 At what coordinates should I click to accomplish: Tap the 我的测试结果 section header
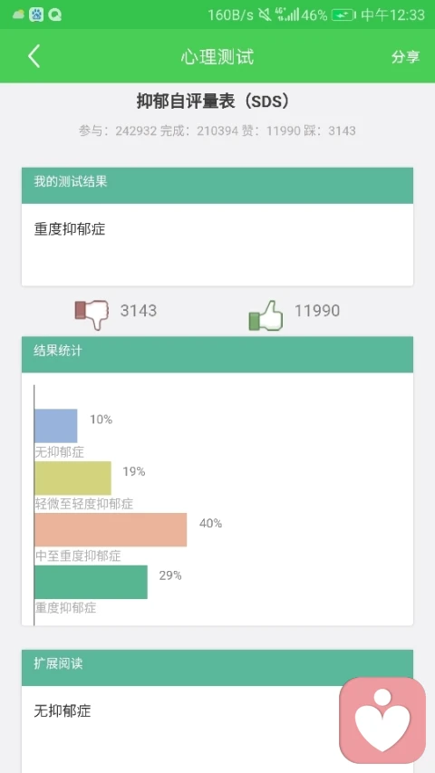[x=217, y=186]
